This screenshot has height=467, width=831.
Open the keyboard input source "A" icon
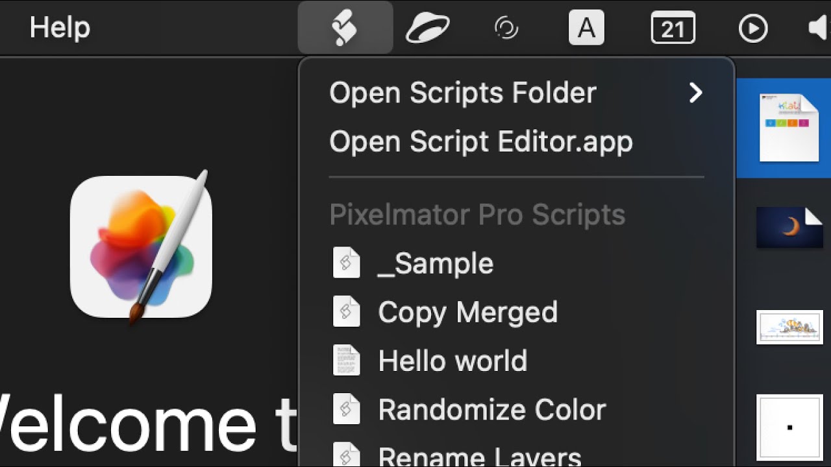586,29
